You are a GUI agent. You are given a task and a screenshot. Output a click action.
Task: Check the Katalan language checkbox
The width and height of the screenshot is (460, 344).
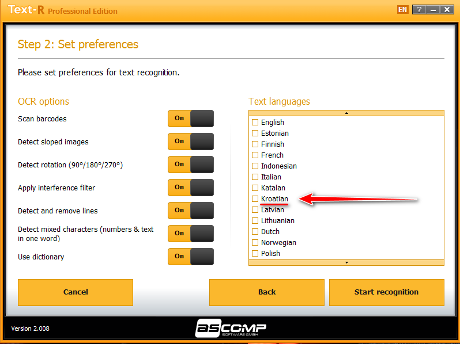(x=255, y=188)
